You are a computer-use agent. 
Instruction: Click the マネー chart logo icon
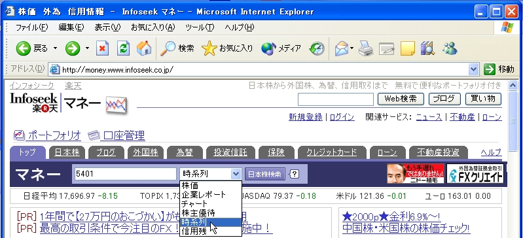(116, 105)
